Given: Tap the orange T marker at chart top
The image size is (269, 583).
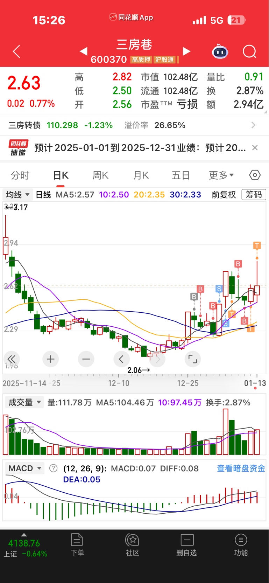Looking at the screenshot, I should click(x=257, y=245).
